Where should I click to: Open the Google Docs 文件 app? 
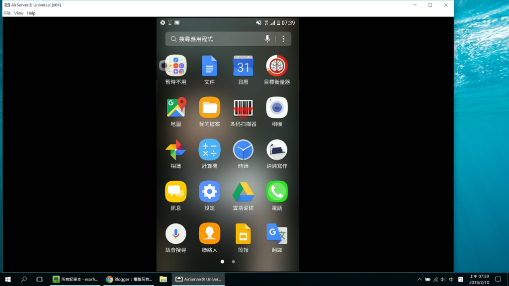(x=209, y=66)
